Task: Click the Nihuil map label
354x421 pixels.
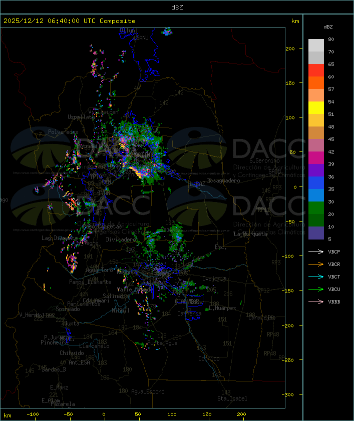Action: pos(121,310)
